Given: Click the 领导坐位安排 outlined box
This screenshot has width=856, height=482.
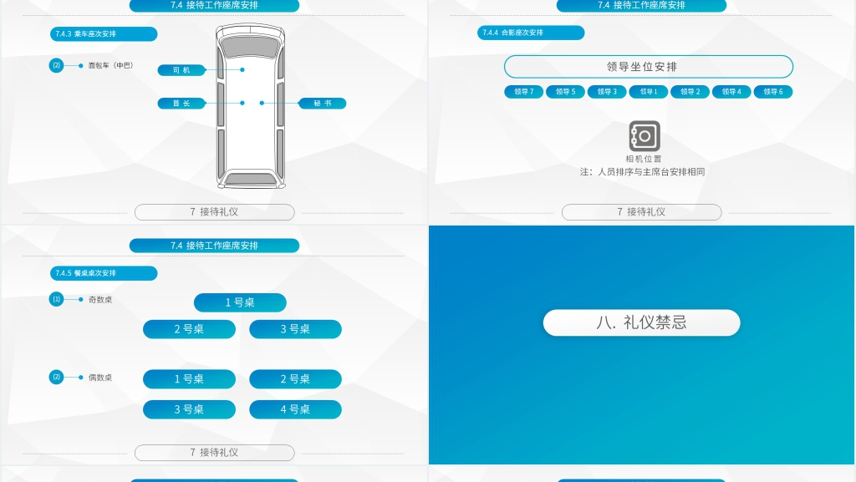Looking at the screenshot, I should (x=649, y=67).
